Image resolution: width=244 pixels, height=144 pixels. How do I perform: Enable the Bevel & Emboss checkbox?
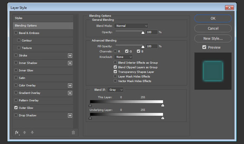tap(16, 33)
